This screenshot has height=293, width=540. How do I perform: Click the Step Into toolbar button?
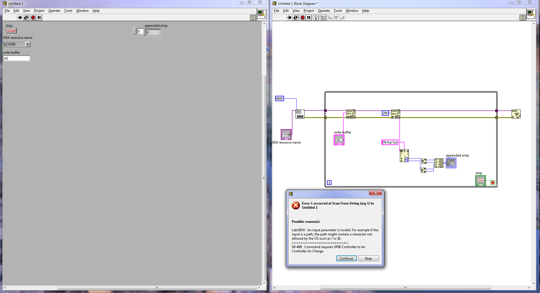[x=330, y=18]
